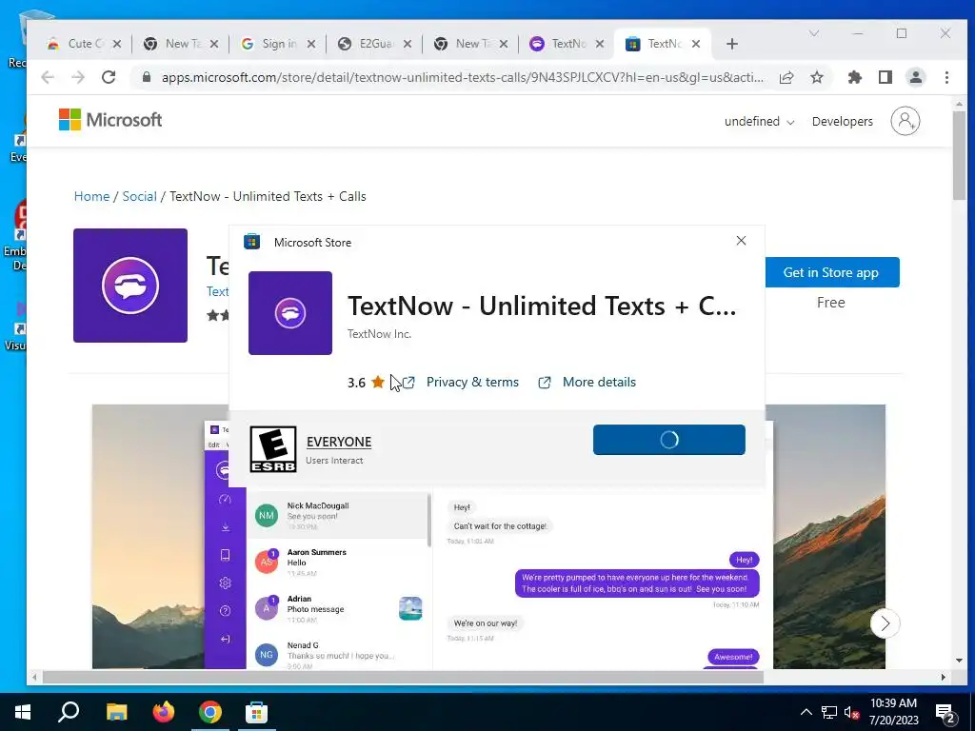The height and width of the screenshot is (731, 975).
Task: Click the sign-in account icon
Action: coord(905,121)
